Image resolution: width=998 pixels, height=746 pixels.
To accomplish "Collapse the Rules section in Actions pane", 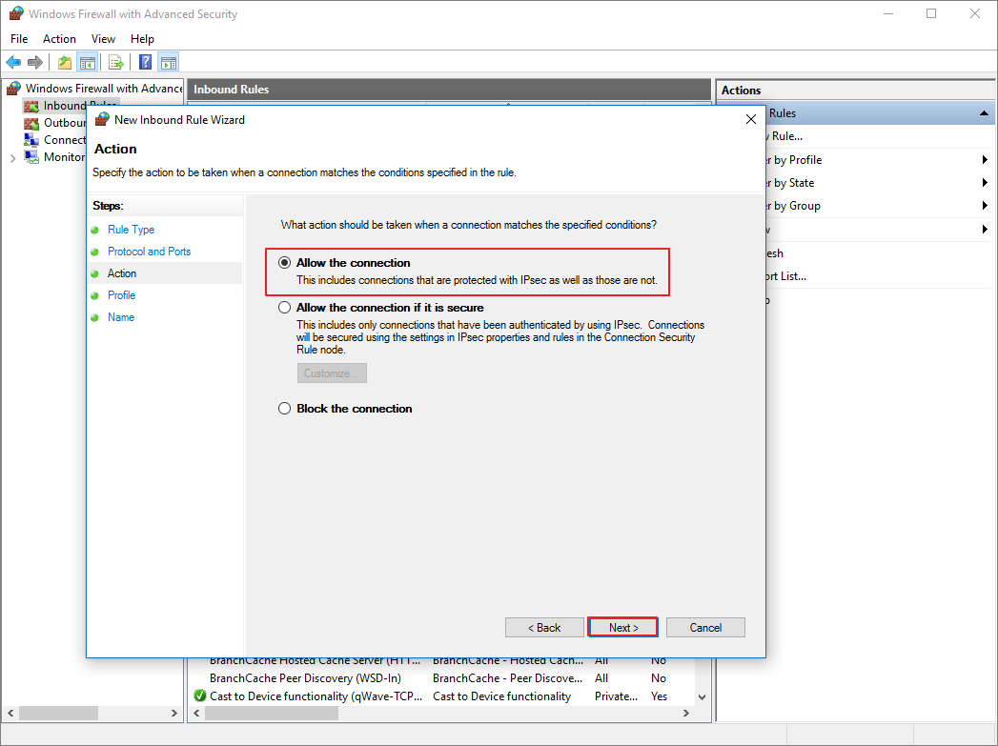I will 984,113.
